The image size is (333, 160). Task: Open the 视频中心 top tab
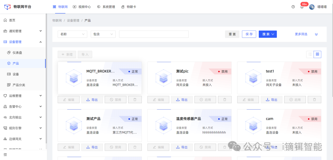(x=83, y=7)
